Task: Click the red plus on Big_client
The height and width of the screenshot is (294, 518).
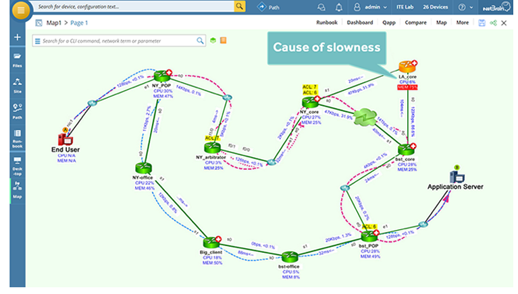Action: (218, 239)
